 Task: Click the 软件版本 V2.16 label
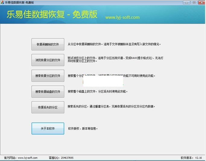[191, 158]
